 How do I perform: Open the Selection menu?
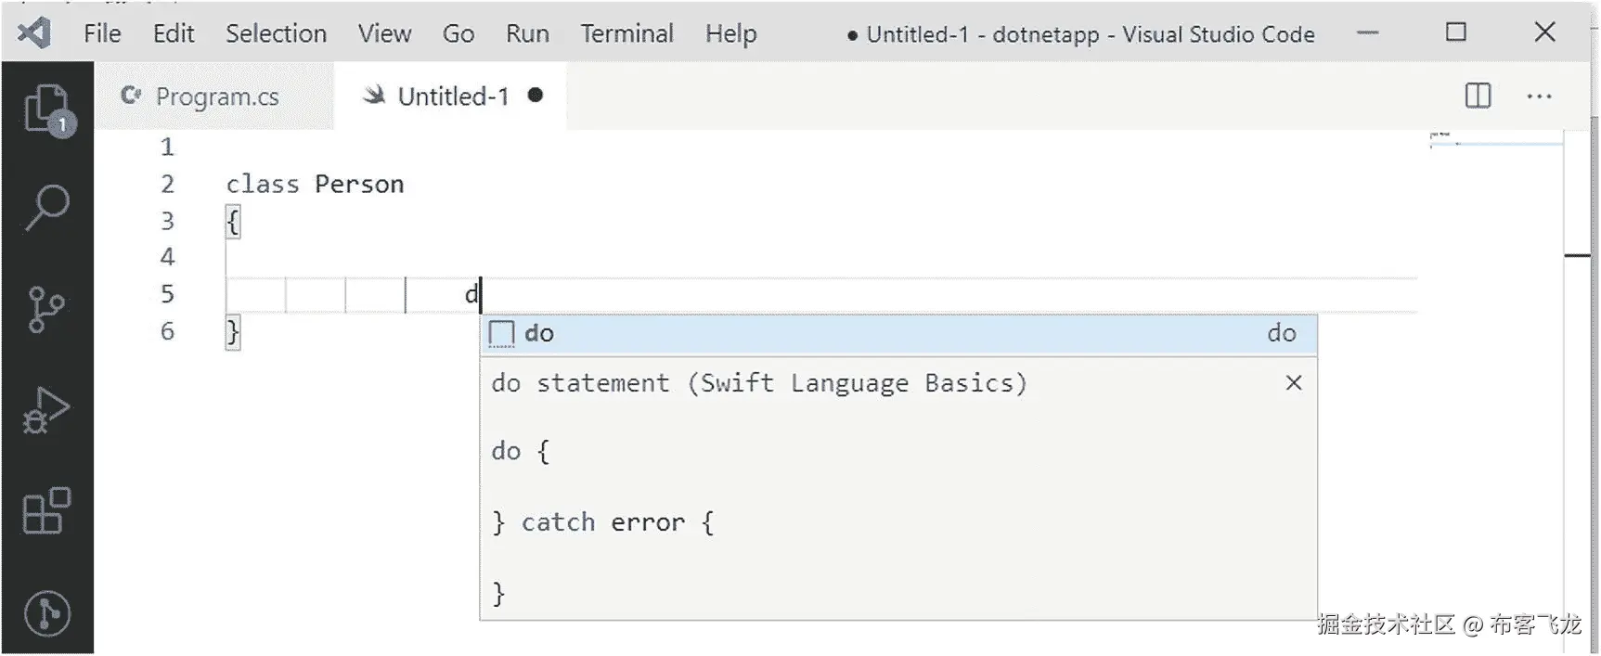point(276,34)
